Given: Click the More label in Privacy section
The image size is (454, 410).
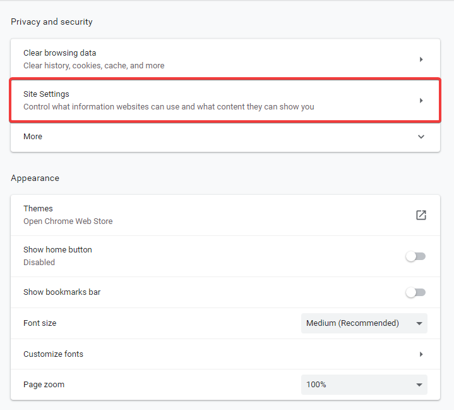Looking at the screenshot, I should click(33, 137).
